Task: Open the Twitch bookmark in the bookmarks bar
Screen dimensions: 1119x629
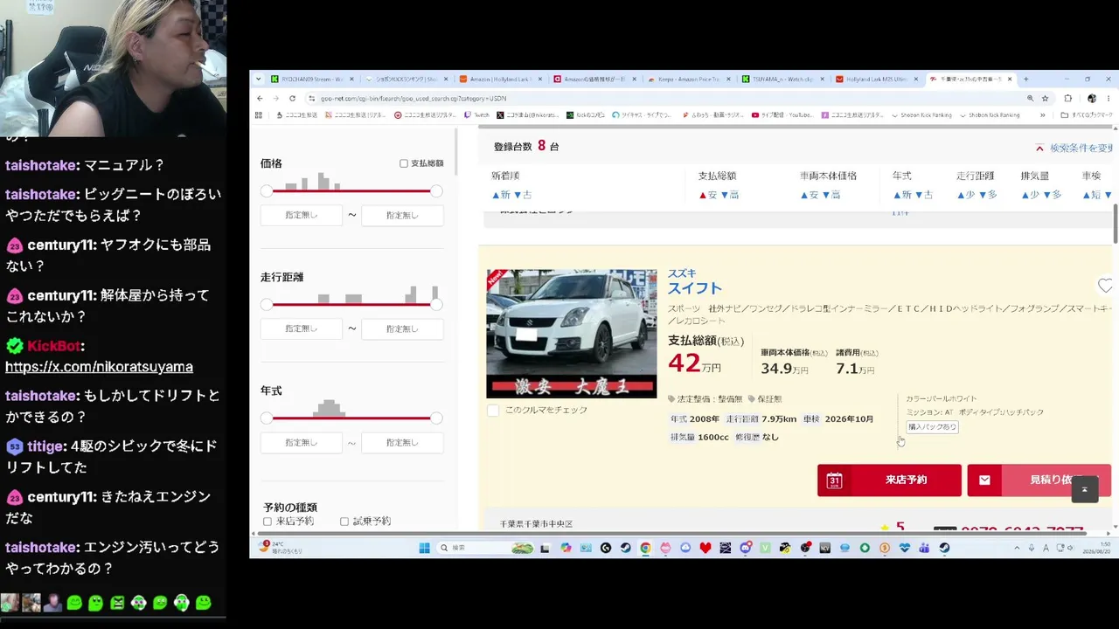Action: (x=476, y=115)
